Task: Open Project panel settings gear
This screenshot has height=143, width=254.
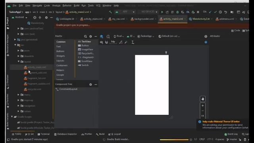Action: (x=46, y=17)
